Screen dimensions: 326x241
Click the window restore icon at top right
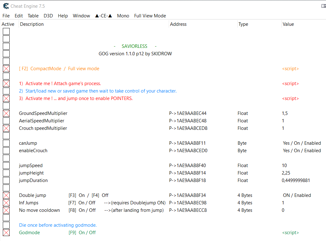[x=324, y=6]
